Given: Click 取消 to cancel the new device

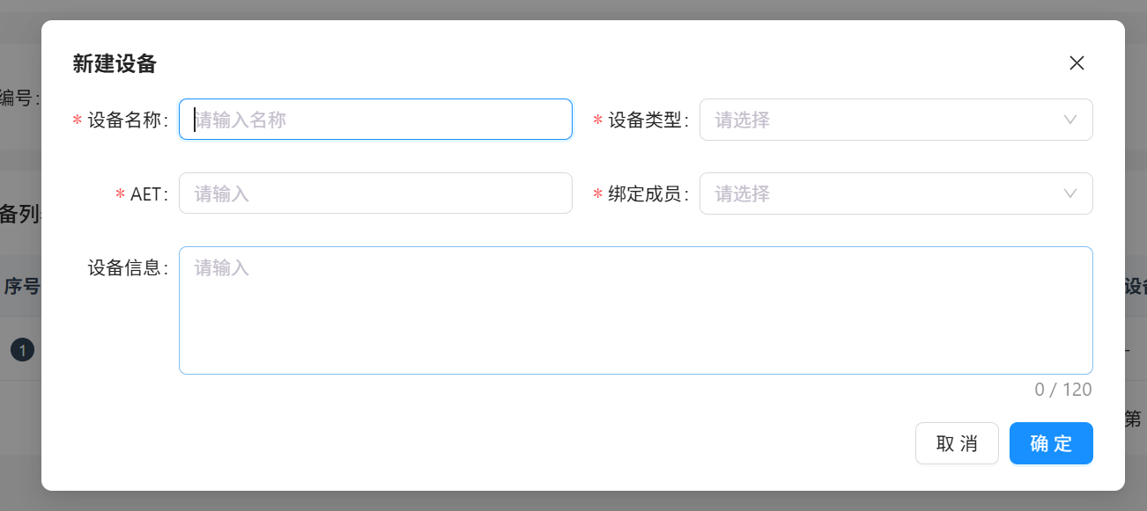Looking at the screenshot, I should [957, 443].
